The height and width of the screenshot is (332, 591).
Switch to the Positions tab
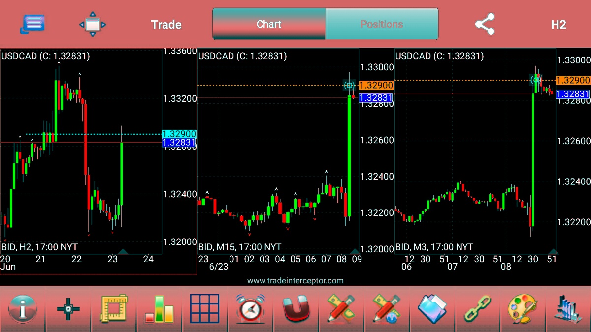382,24
